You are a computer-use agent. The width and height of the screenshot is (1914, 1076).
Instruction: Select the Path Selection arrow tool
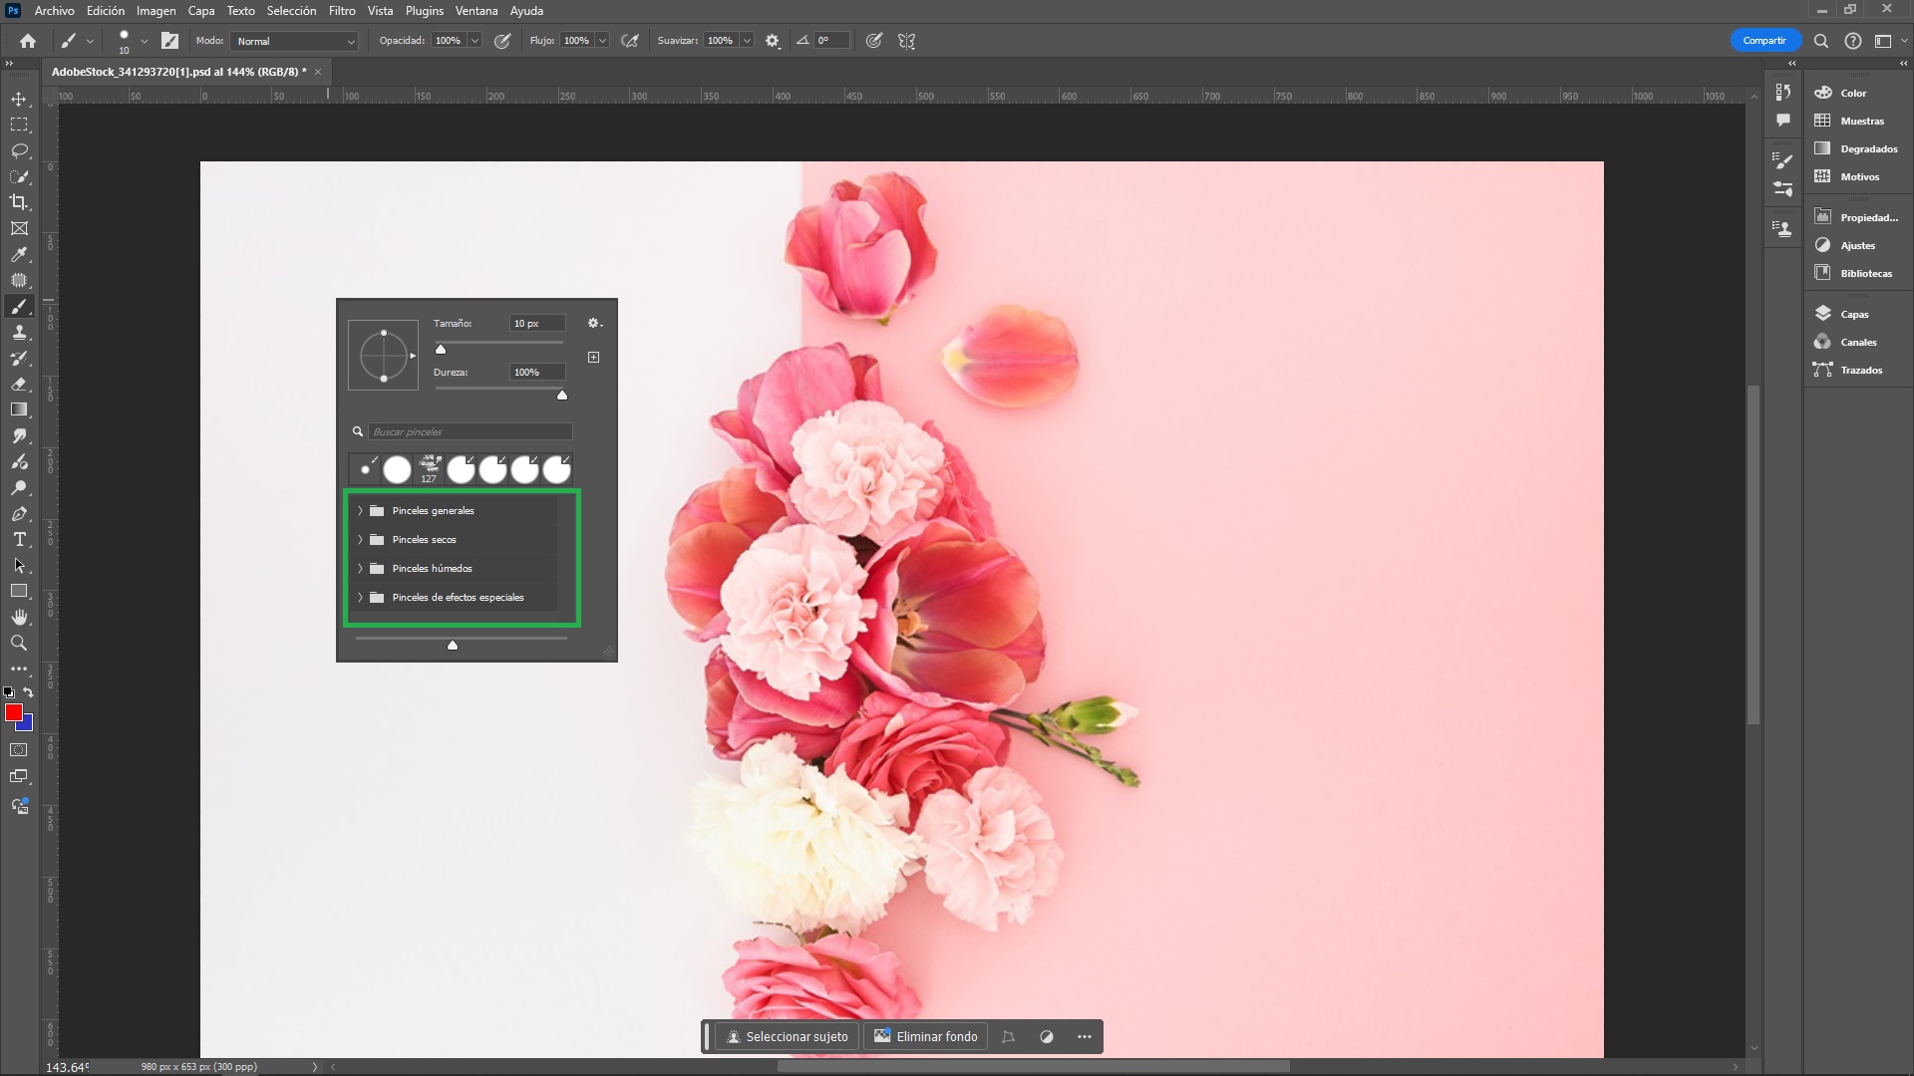[x=19, y=566]
